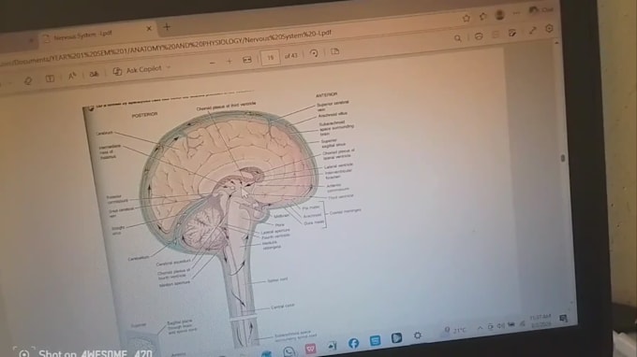Open PDF viewer settings gear

[549, 28]
